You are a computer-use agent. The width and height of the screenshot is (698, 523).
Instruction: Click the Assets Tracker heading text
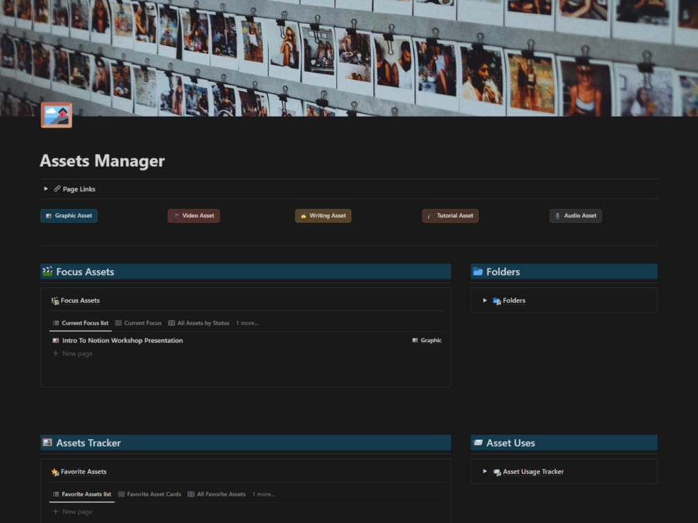coord(89,443)
